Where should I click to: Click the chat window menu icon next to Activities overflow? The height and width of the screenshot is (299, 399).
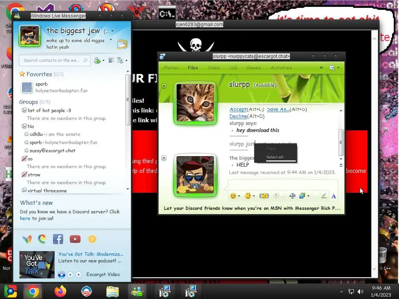(332, 68)
